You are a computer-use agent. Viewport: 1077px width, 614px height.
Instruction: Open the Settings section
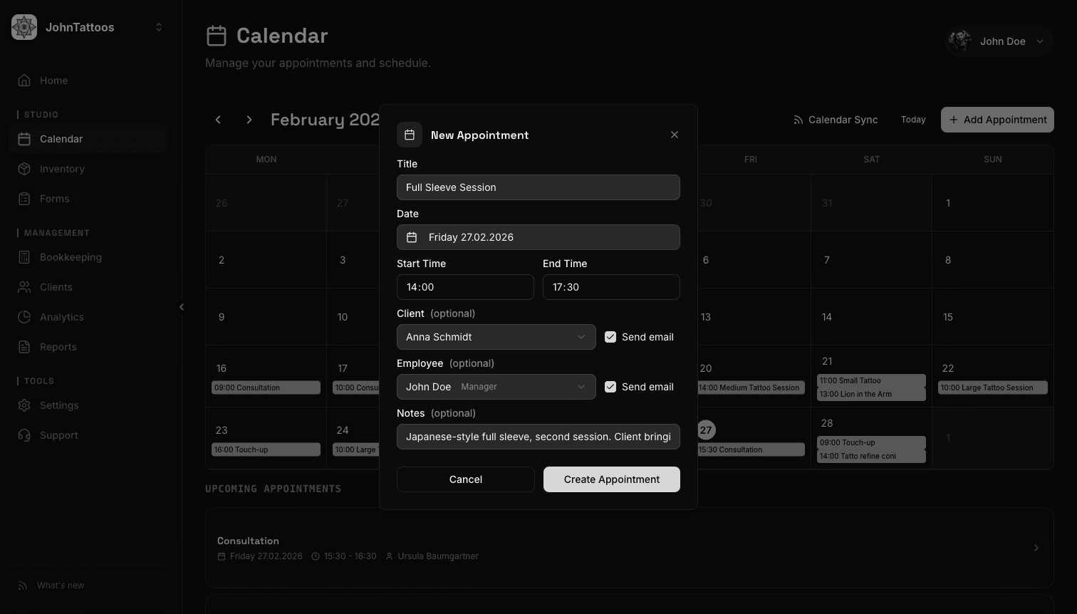59,405
